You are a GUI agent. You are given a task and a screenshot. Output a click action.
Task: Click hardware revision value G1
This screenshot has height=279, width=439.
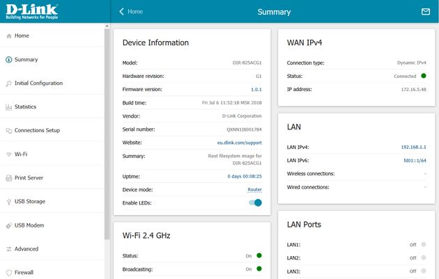pos(259,76)
